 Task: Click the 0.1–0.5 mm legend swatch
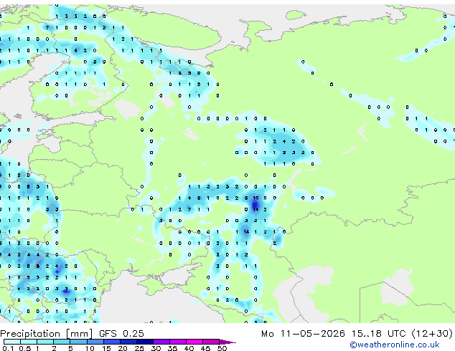[12, 342]
